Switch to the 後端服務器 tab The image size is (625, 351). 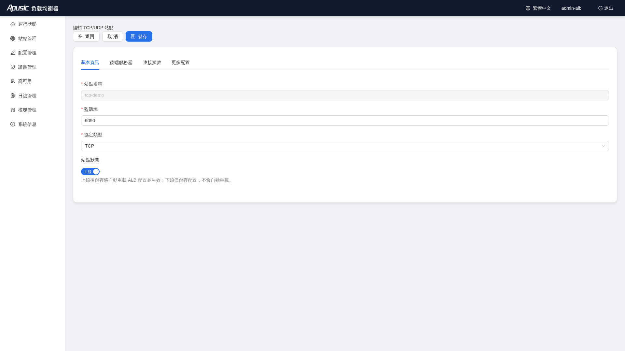click(121, 62)
